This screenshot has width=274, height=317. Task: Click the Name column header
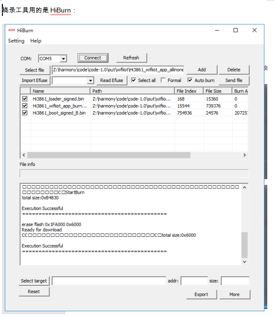[60, 91]
